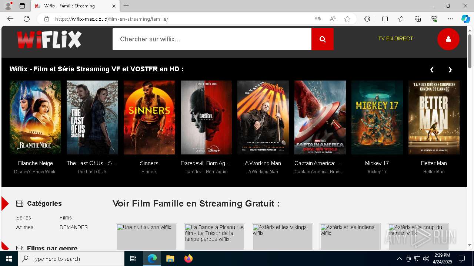Image resolution: width=474 pixels, height=266 pixels.
Task: Open the translate page icon
Action: 318,19
